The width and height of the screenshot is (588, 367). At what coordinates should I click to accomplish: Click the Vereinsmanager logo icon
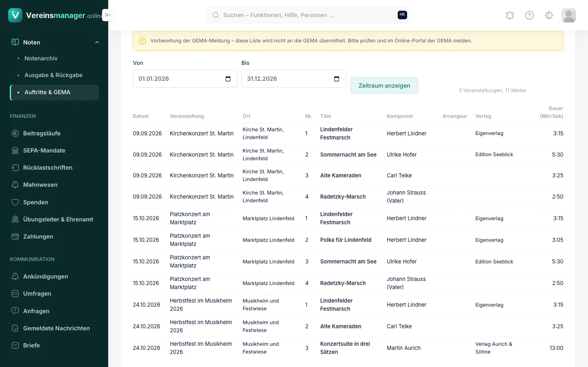[15, 15]
